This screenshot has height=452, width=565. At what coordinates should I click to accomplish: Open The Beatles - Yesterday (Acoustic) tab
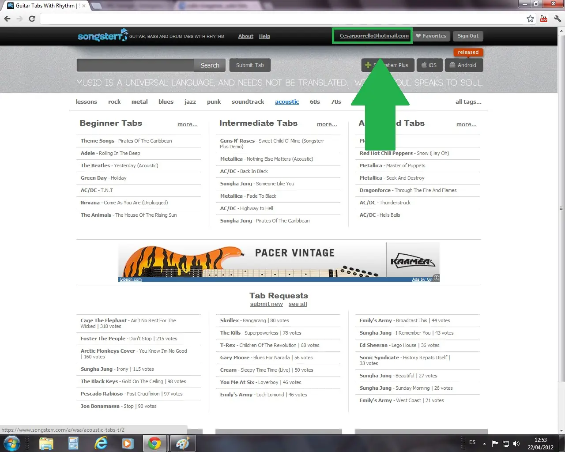click(x=119, y=166)
